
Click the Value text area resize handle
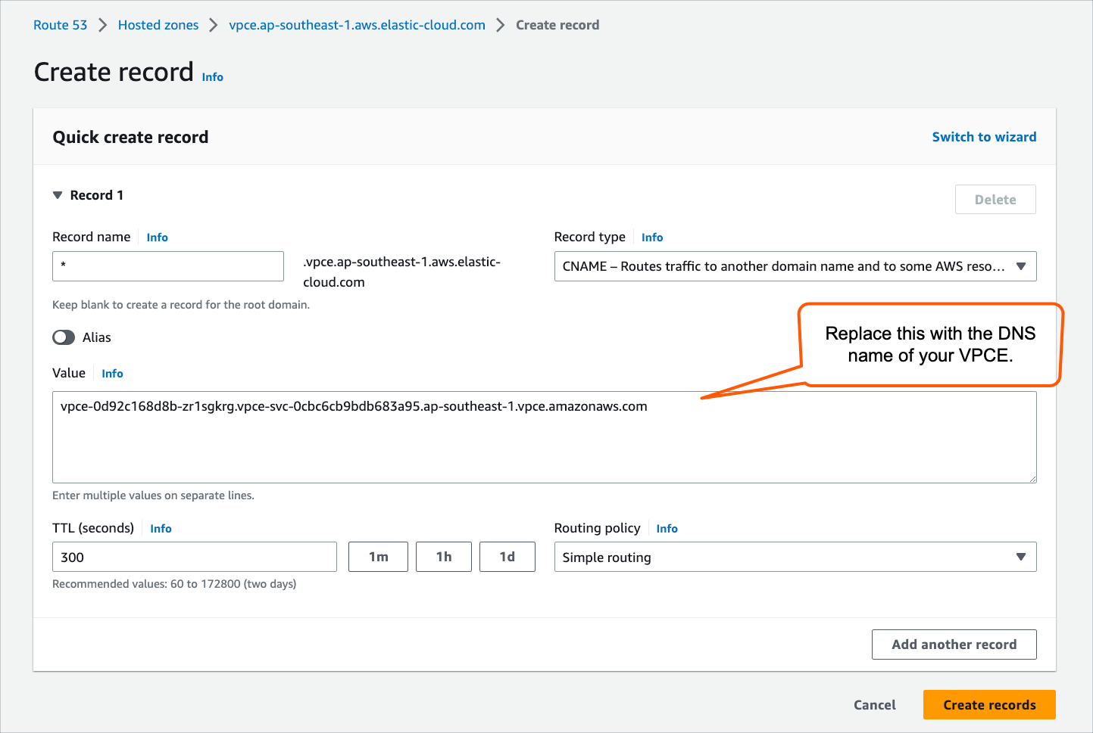click(1031, 477)
